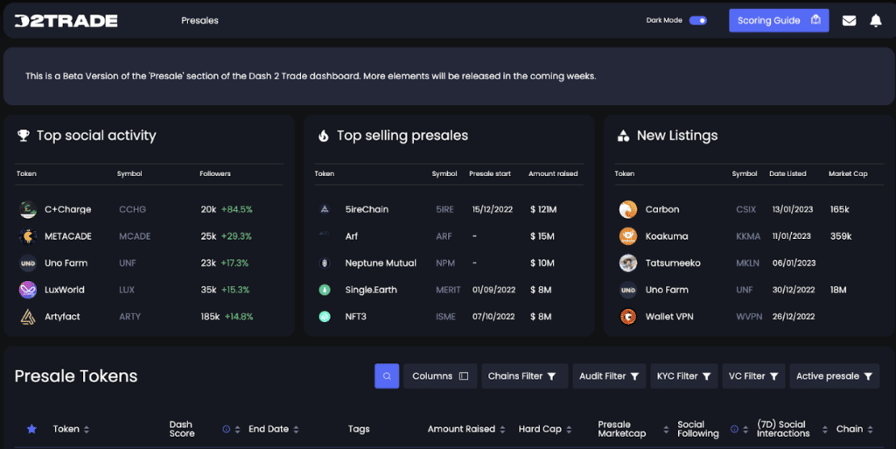896x449 pixels.
Task: Select the LuxWorld token logo
Action: pos(28,290)
